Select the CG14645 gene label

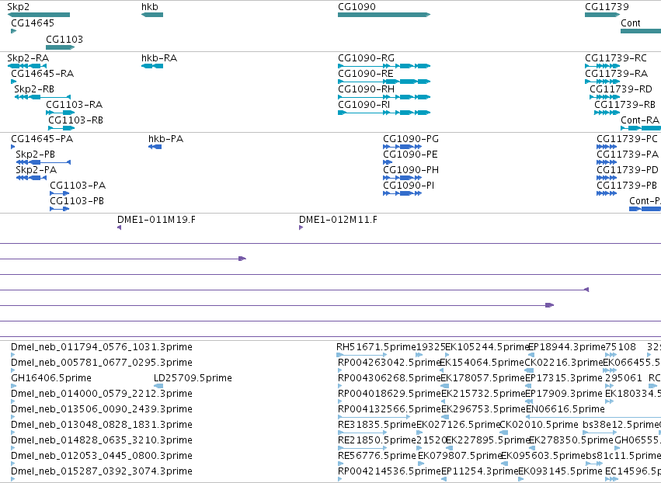tap(33, 23)
